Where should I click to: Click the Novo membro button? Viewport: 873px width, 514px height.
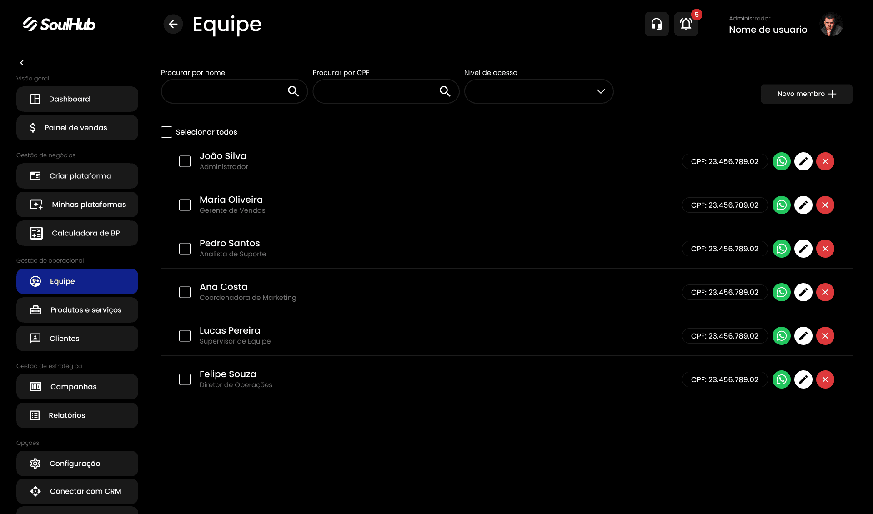click(807, 94)
